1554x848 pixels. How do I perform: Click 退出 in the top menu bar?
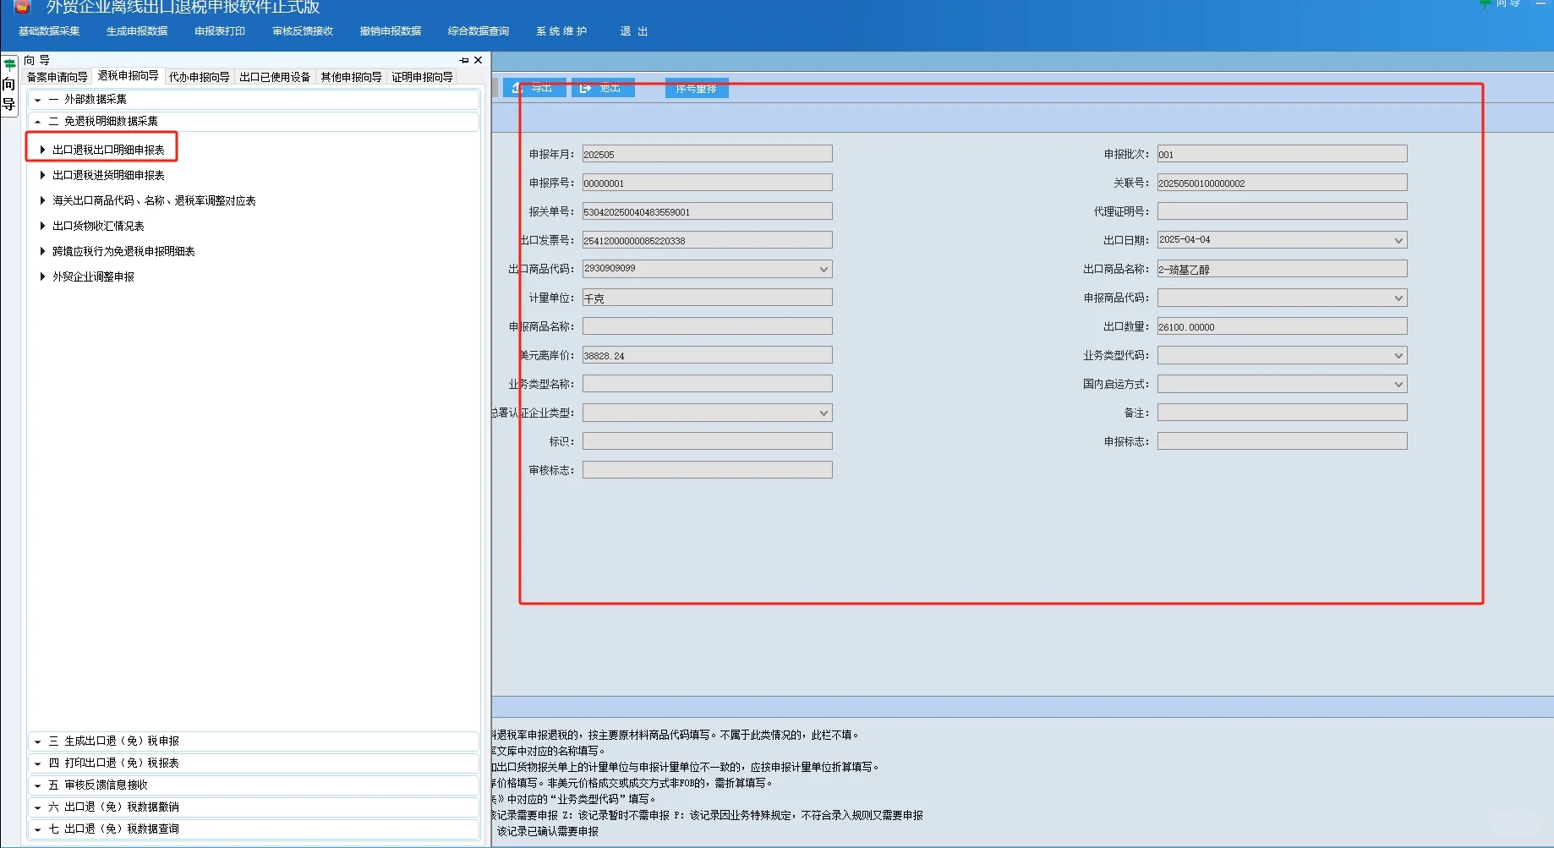tap(634, 31)
